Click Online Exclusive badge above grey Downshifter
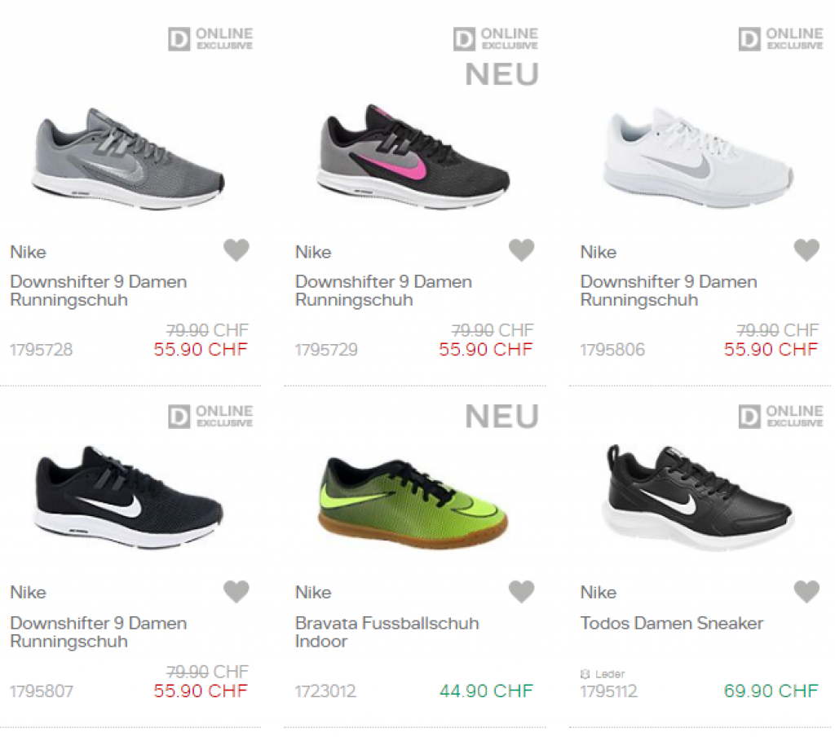The image size is (835, 737). 210,39
